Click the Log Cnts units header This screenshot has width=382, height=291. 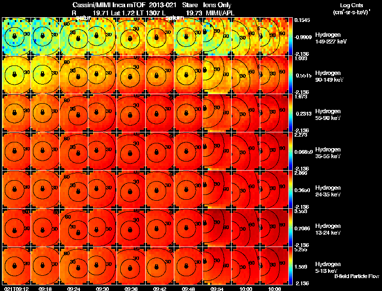coord(351,9)
